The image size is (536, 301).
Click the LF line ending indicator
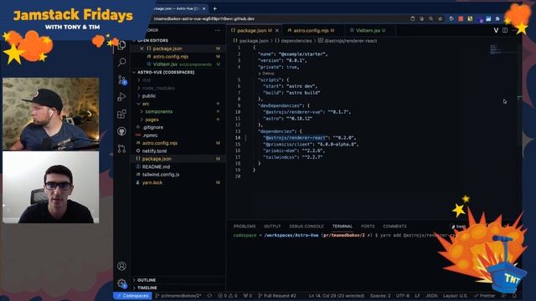417,295
